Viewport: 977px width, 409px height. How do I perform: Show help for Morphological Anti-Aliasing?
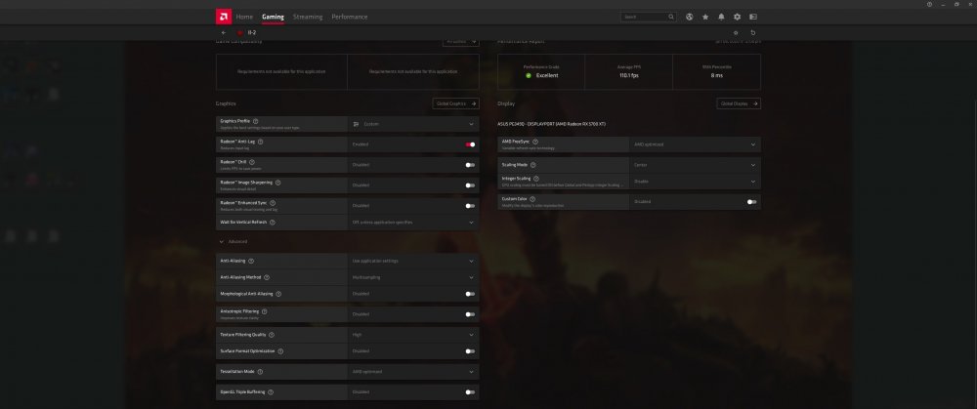tap(278, 294)
